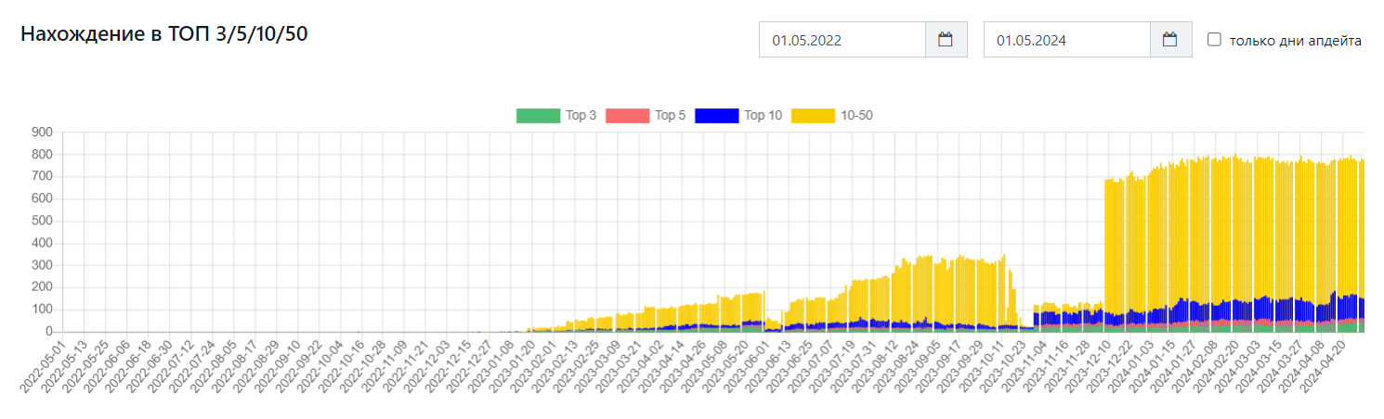Click the end date field showing 01.05.2024
Screen dimensions: 1384x419
(1066, 40)
